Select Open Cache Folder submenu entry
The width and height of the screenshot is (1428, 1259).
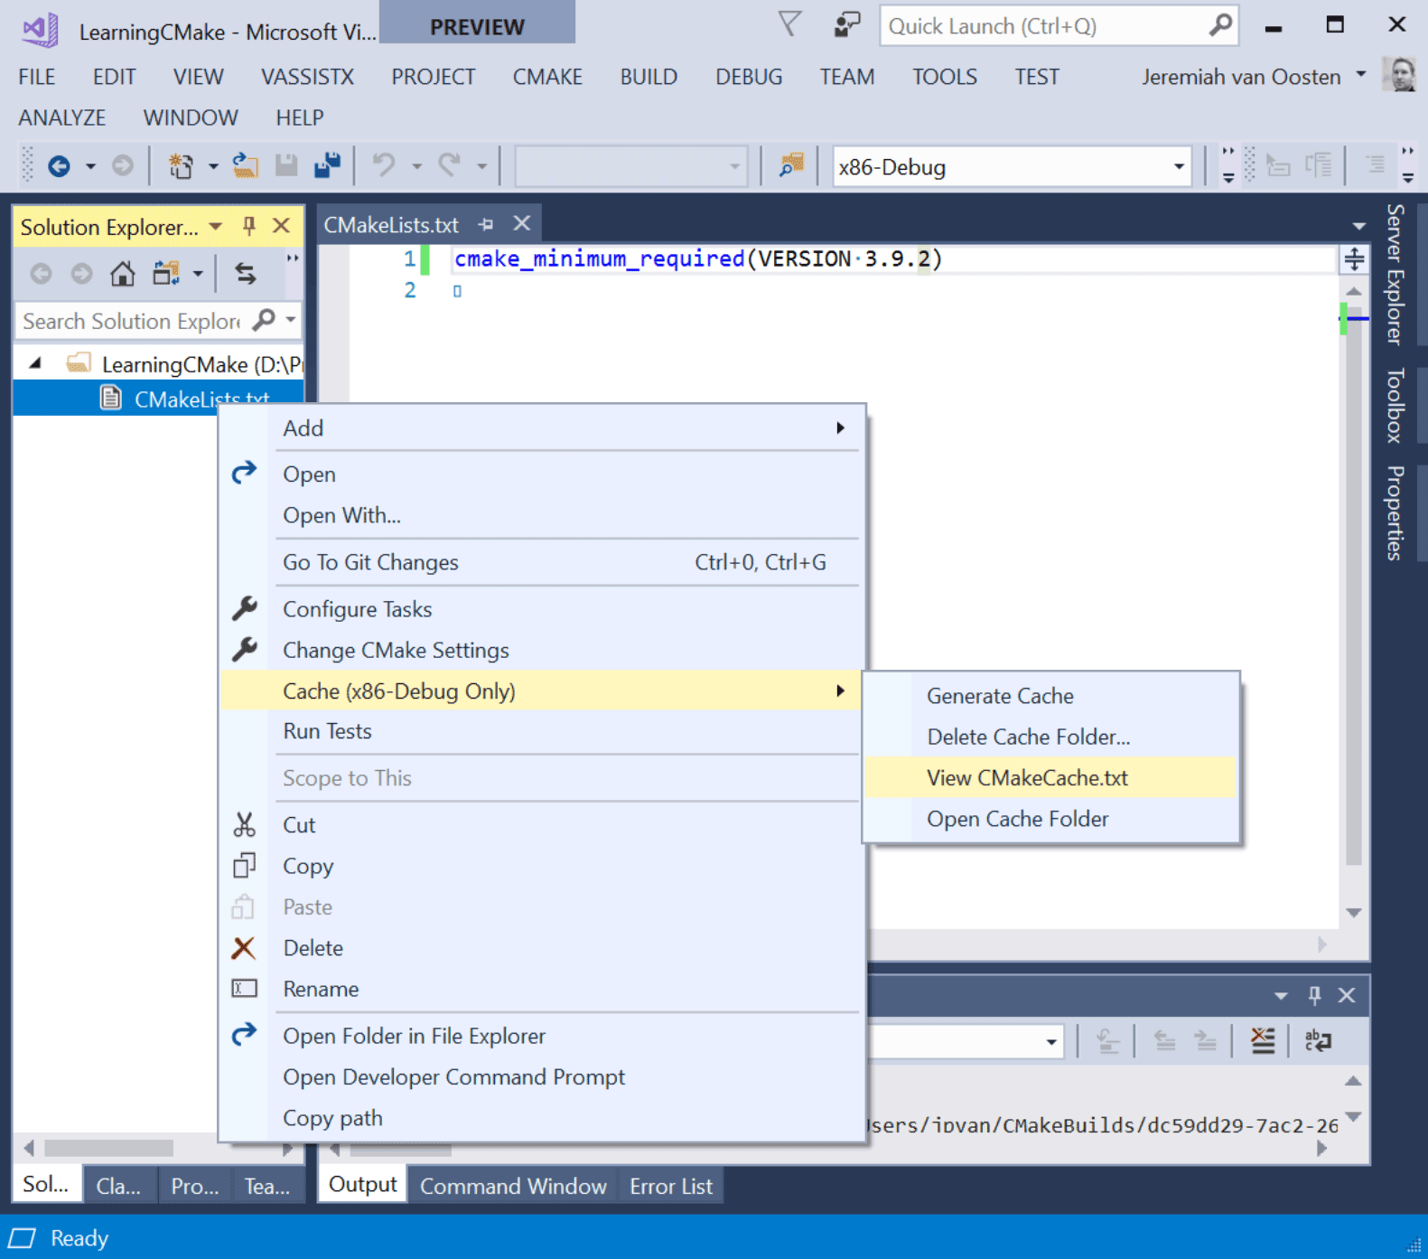1050,819
